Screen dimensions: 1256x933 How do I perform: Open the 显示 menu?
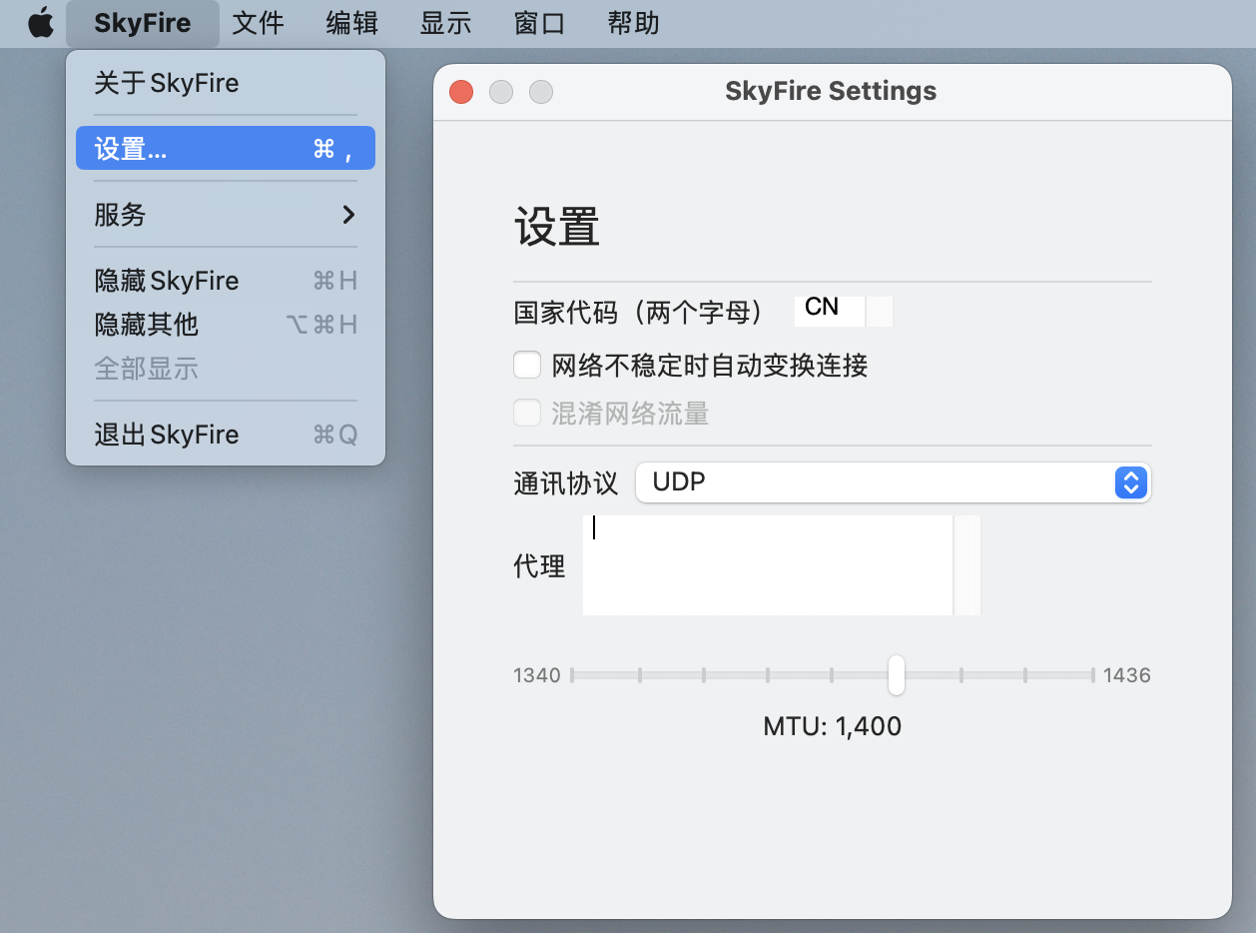pyautogui.click(x=446, y=23)
